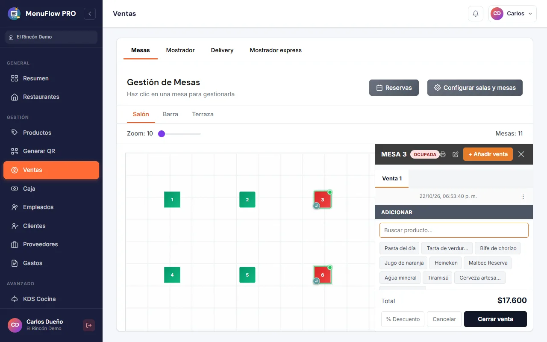
Task: Open Proveedores in the sidebar
Action: 51,244
